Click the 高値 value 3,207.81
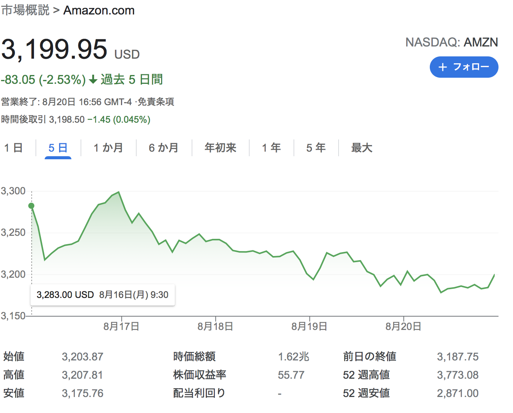This screenshot has height=413, width=513. pos(82,375)
